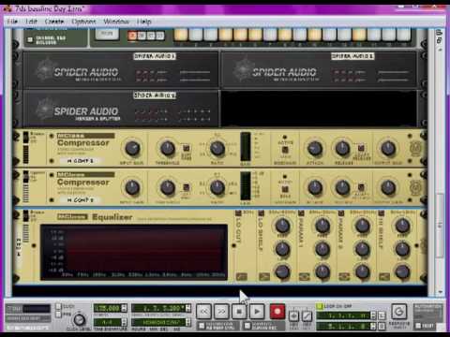The image size is (450, 337).
Task: Toggle M COMP 1 Soft Knee button
Action: (x=186, y=147)
